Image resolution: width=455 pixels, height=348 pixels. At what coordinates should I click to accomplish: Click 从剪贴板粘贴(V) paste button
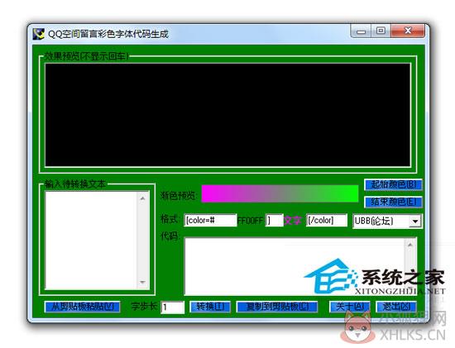pos(82,307)
